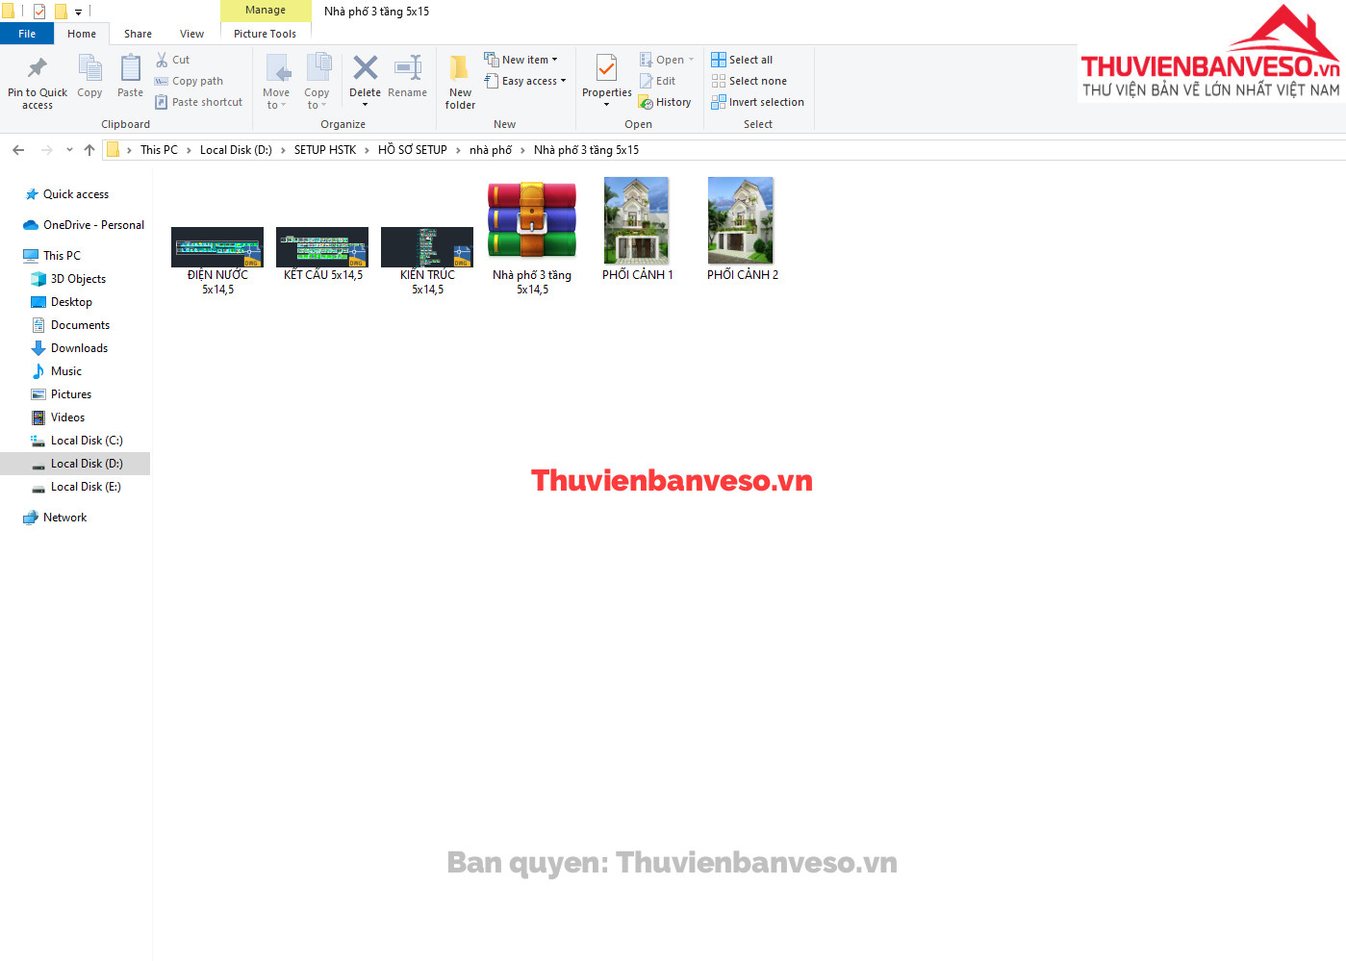Click the Delete icon in the ribbon

point(365,69)
